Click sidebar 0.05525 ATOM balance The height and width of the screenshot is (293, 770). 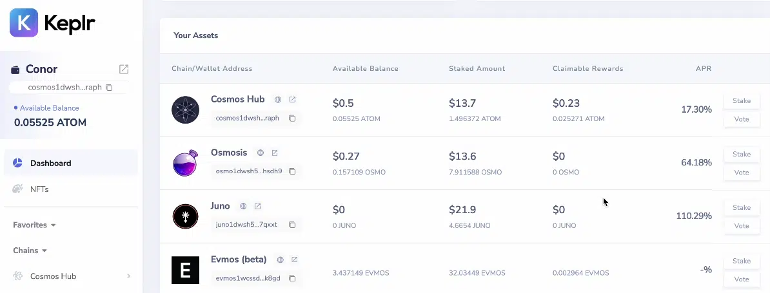pyautogui.click(x=50, y=123)
